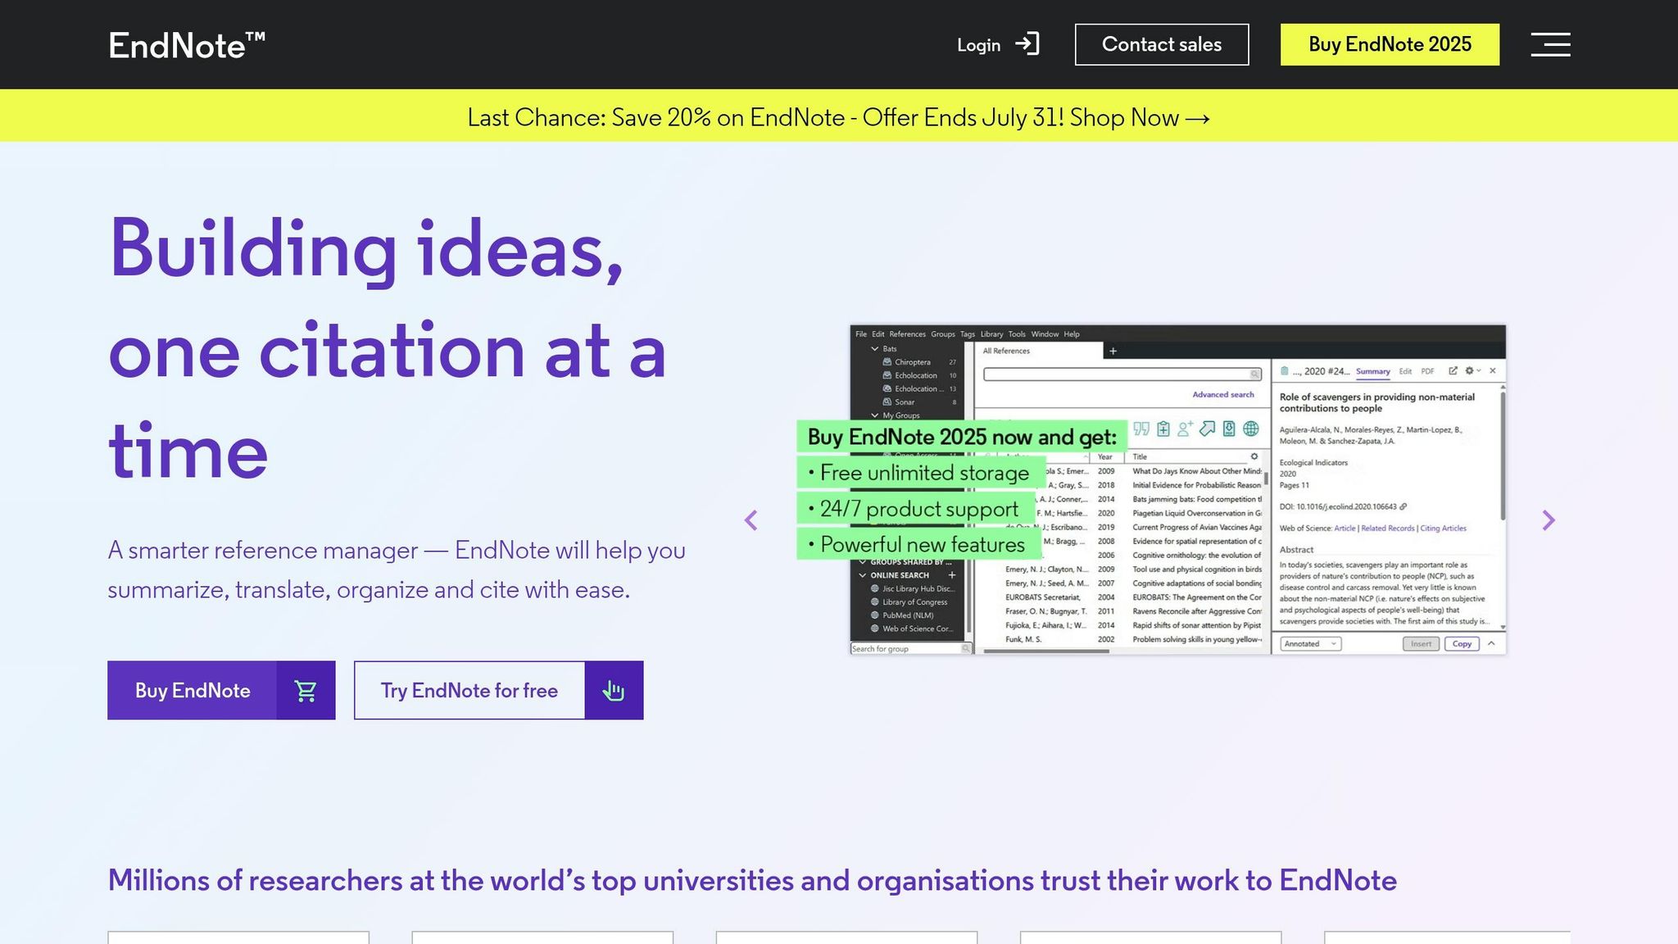Click the EndNote logo in the header
The width and height of the screenshot is (1678, 944).
pos(187,45)
